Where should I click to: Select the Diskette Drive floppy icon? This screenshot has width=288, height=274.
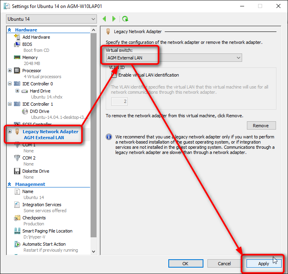17,171
